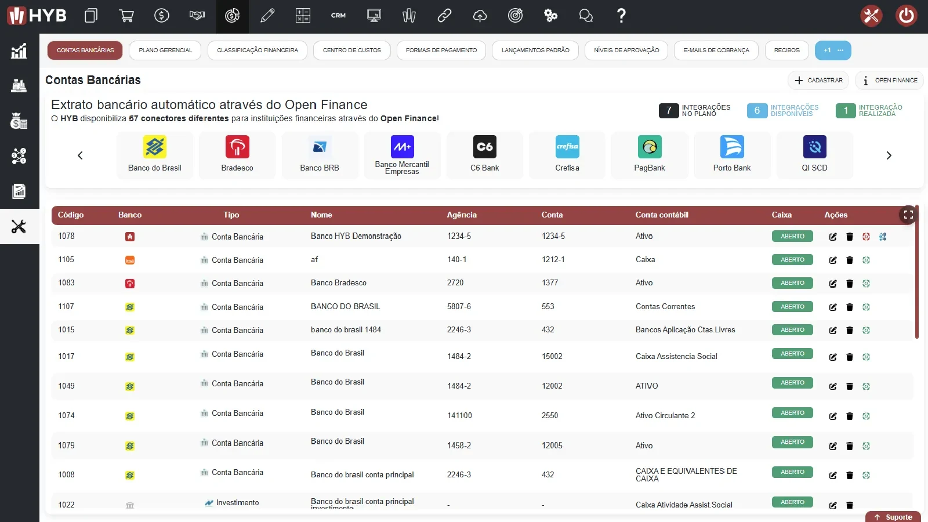The width and height of the screenshot is (928, 522).
Task: Select the PagBank connector
Action: pos(650,155)
